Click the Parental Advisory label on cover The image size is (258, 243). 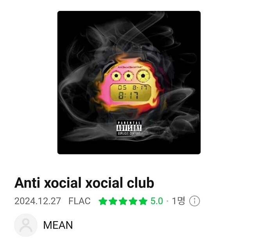point(129,128)
